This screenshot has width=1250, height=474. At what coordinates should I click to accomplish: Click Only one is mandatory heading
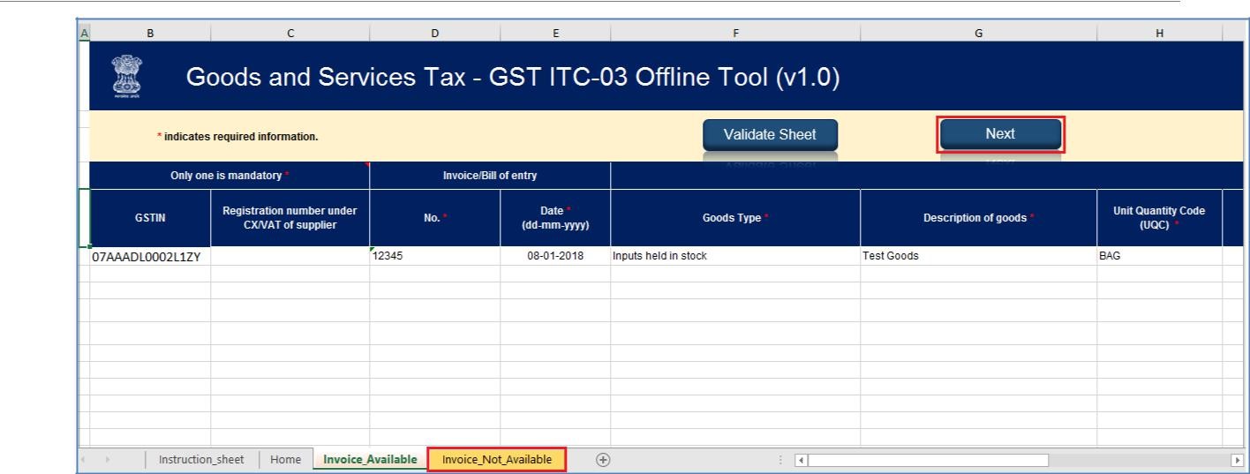pos(230,175)
